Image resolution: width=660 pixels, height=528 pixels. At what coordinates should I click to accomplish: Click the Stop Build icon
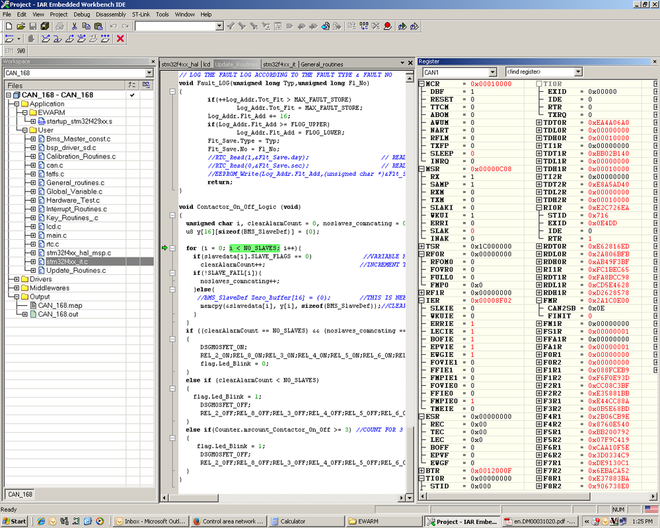(x=376, y=26)
